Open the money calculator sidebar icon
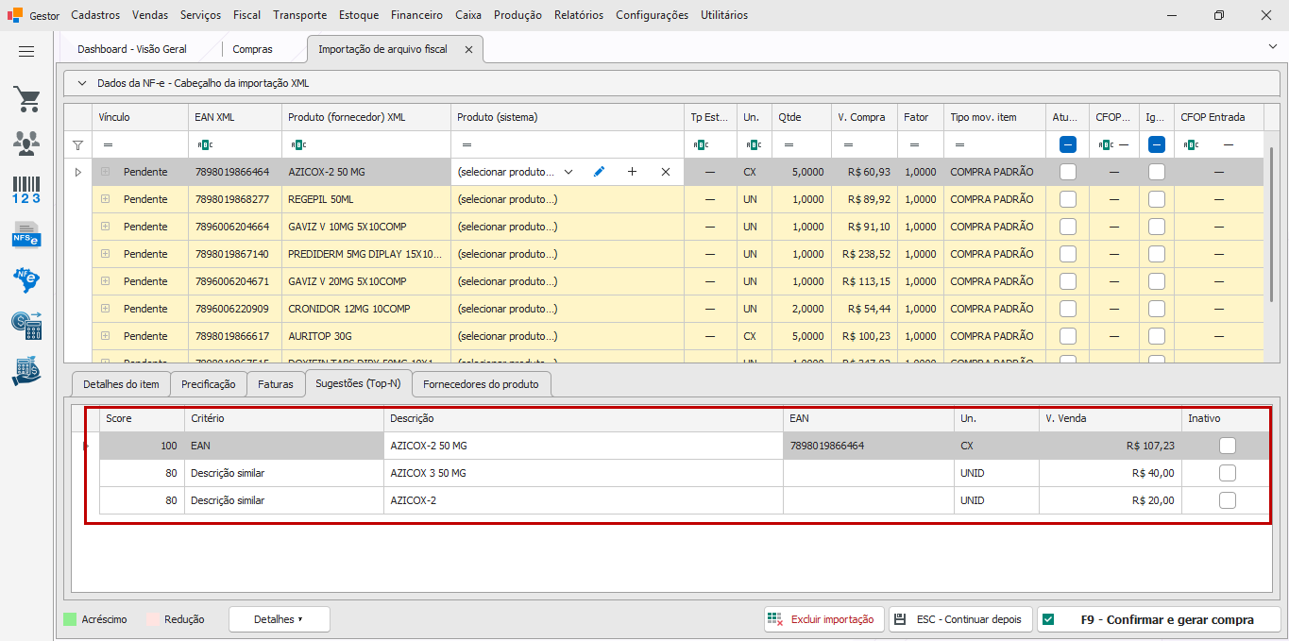Viewport: 1289px width, 641px height. click(x=26, y=325)
